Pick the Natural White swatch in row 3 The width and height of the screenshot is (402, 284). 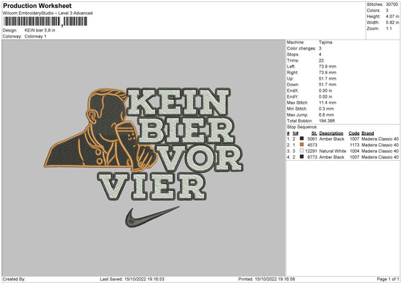[x=301, y=151]
